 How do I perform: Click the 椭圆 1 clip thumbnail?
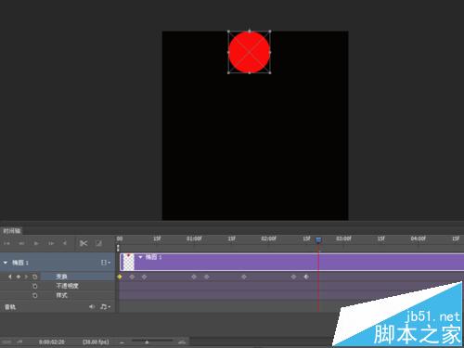pyautogui.click(x=129, y=262)
